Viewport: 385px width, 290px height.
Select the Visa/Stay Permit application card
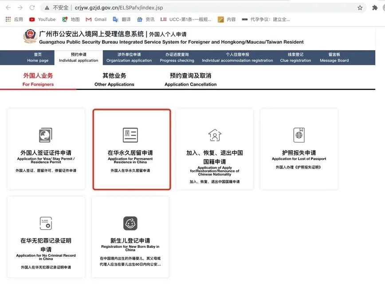[46, 149]
